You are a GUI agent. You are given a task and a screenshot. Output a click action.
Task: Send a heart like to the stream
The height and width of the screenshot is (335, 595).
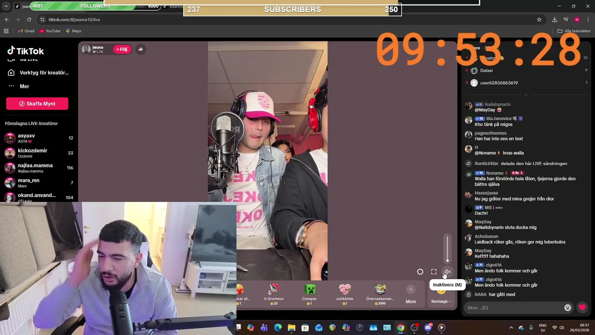582,308
